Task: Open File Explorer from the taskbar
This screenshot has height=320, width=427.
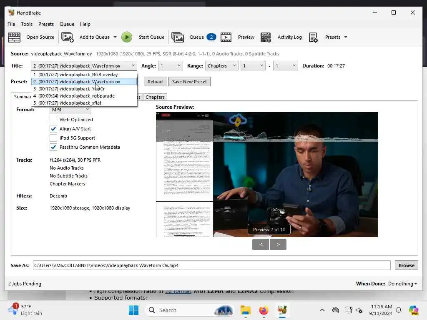Action: (x=245, y=310)
